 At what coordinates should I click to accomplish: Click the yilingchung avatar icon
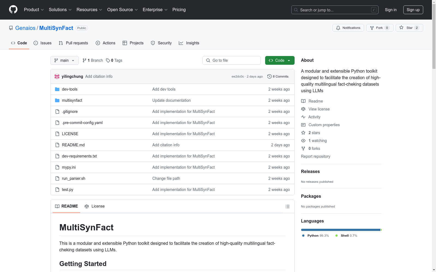pyautogui.click(x=57, y=76)
